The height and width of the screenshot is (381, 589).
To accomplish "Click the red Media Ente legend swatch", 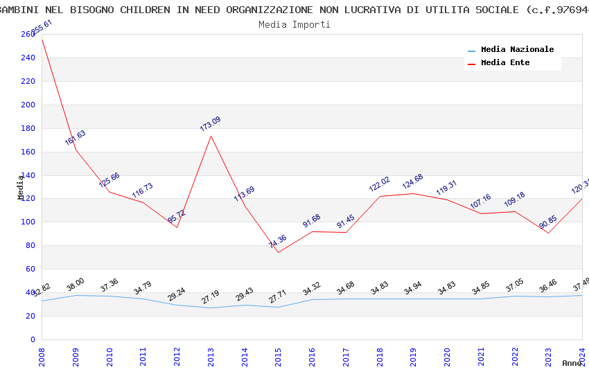I will [471, 64].
